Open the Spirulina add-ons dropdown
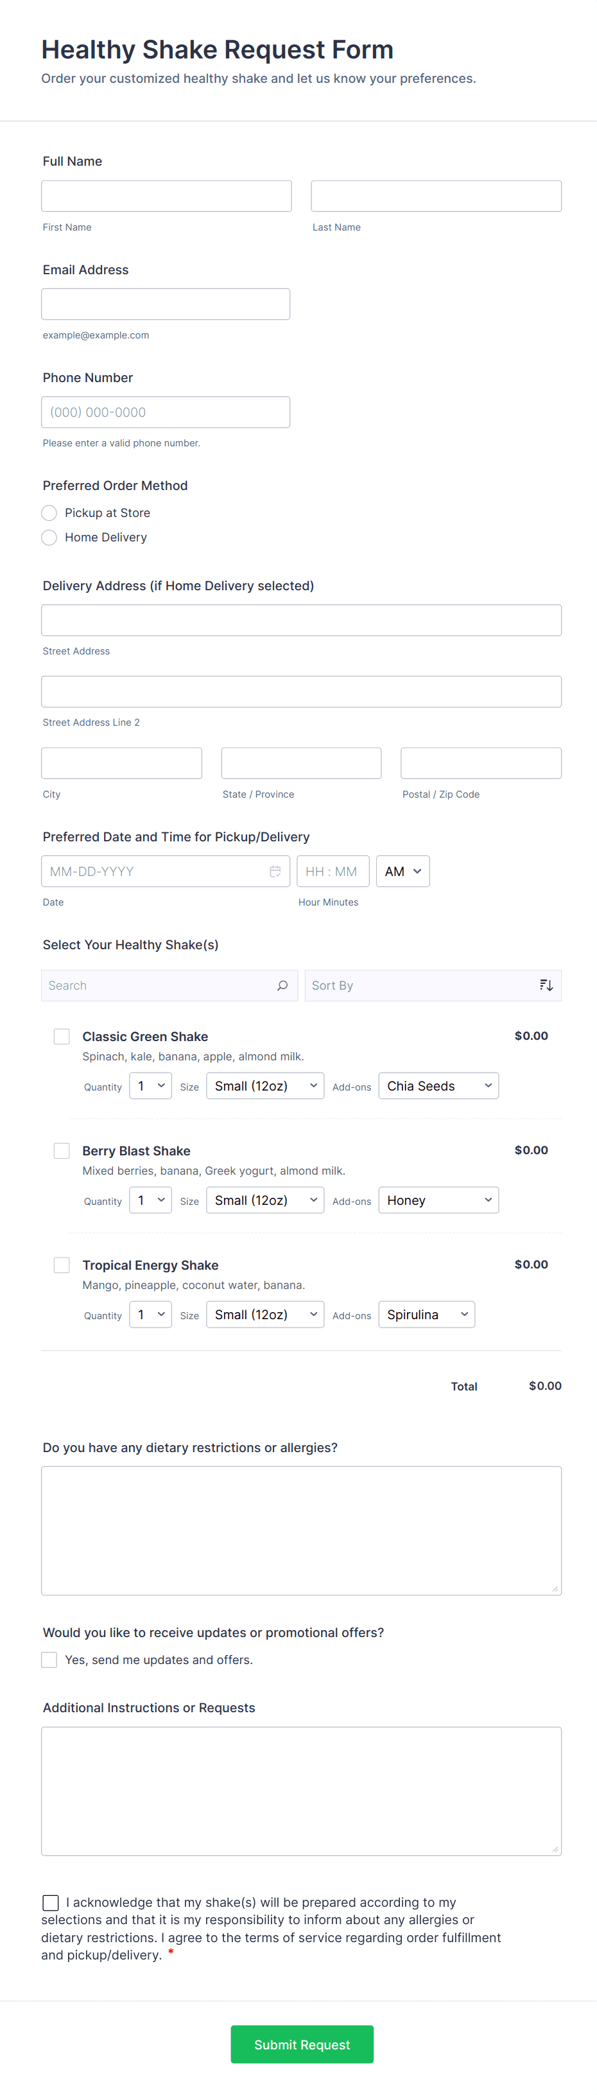Image resolution: width=597 pixels, height=2095 pixels. pyautogui.click(x=426, y=1314)
